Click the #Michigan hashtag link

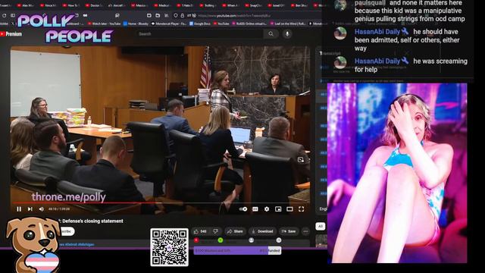(x=86, y=244)
